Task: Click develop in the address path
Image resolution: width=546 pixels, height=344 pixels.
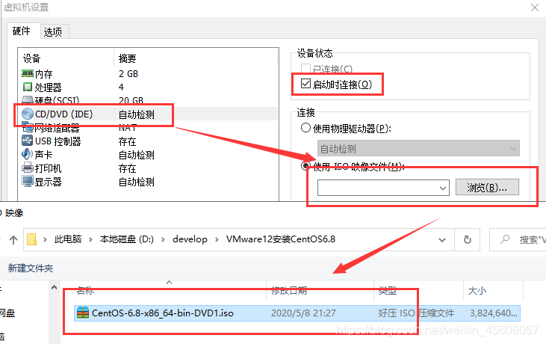Action: (x=190, y=239)
